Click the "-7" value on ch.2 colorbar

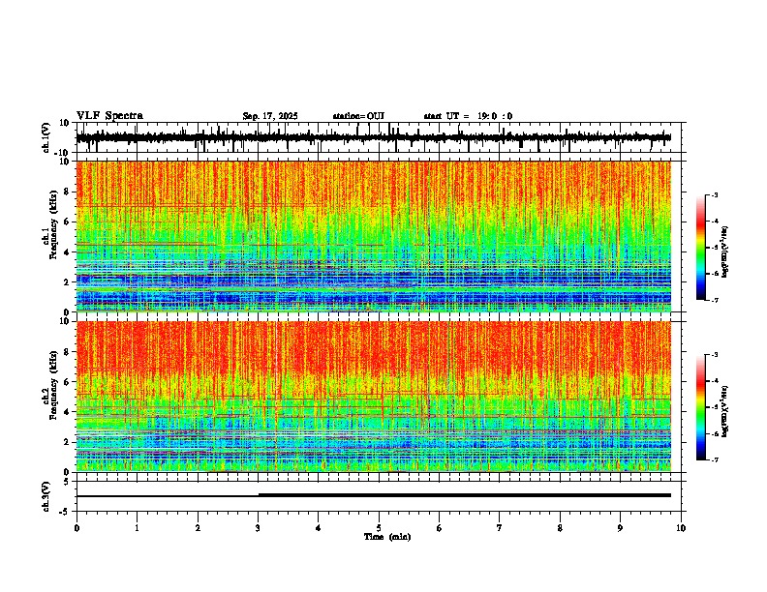click(x=714, y=459)
